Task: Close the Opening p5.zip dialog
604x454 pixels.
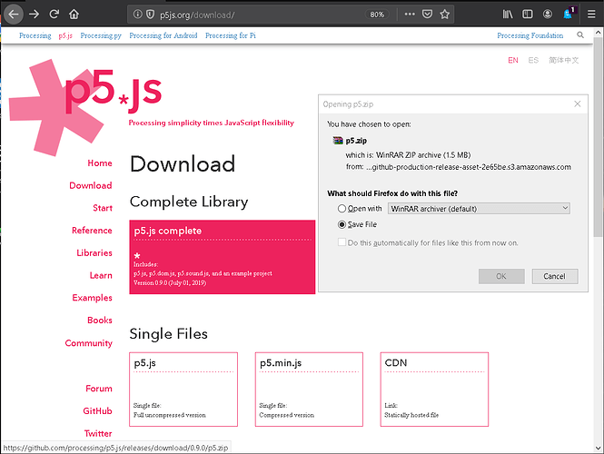Action: tap(577, 104)
